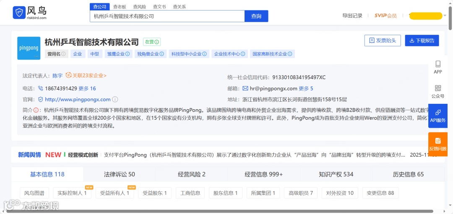
Task: Click the info icon on 企业技术中心 tag
Action: 243,54
